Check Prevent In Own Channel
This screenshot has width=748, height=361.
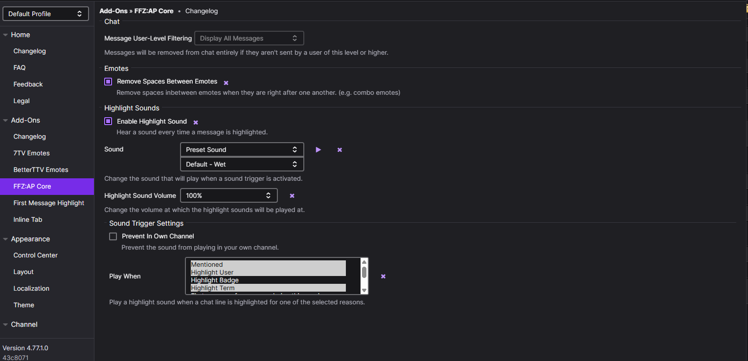coord(113,236)
